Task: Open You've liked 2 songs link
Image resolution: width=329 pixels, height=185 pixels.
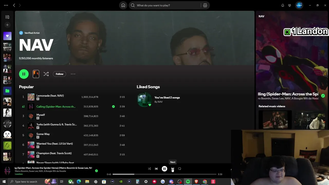Action: [167, 98]
